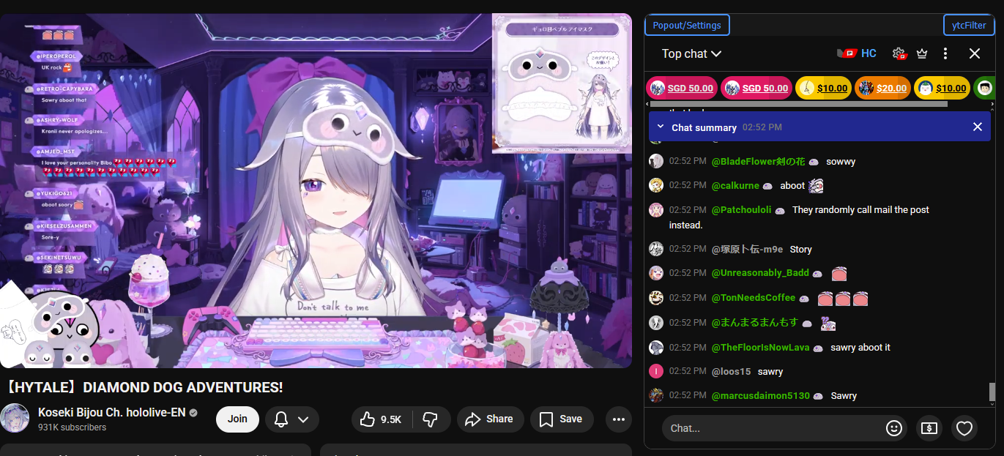Click the 塚原卜伝-m9e username in chat
The image size is (1004, 456).
[x=747, y=249]
